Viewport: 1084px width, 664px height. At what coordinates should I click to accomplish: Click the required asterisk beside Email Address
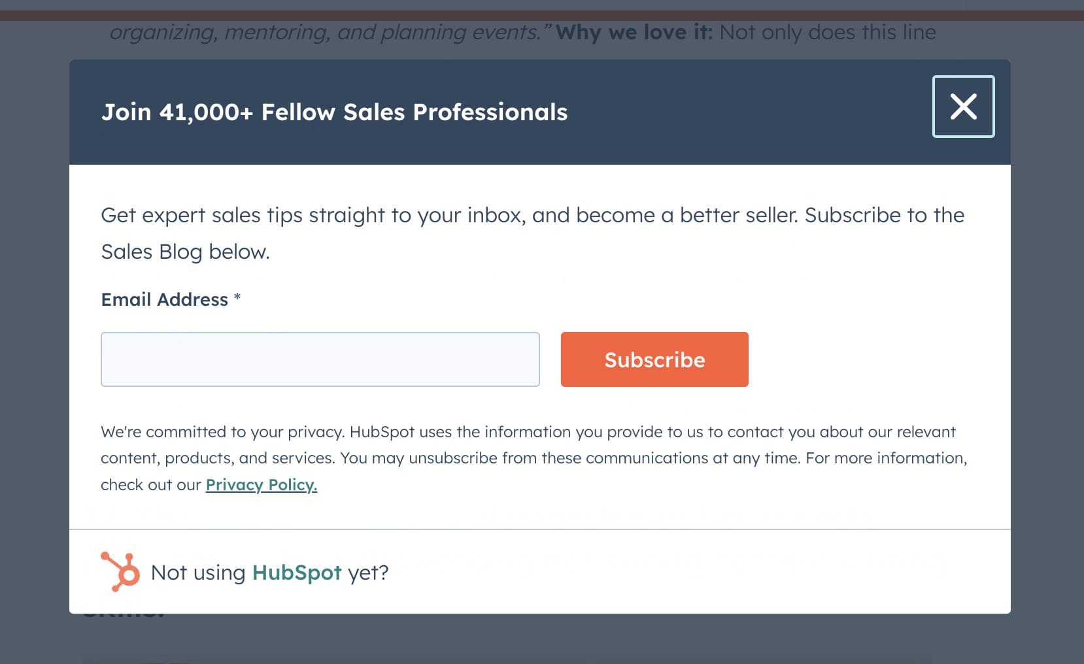point(237,297)
